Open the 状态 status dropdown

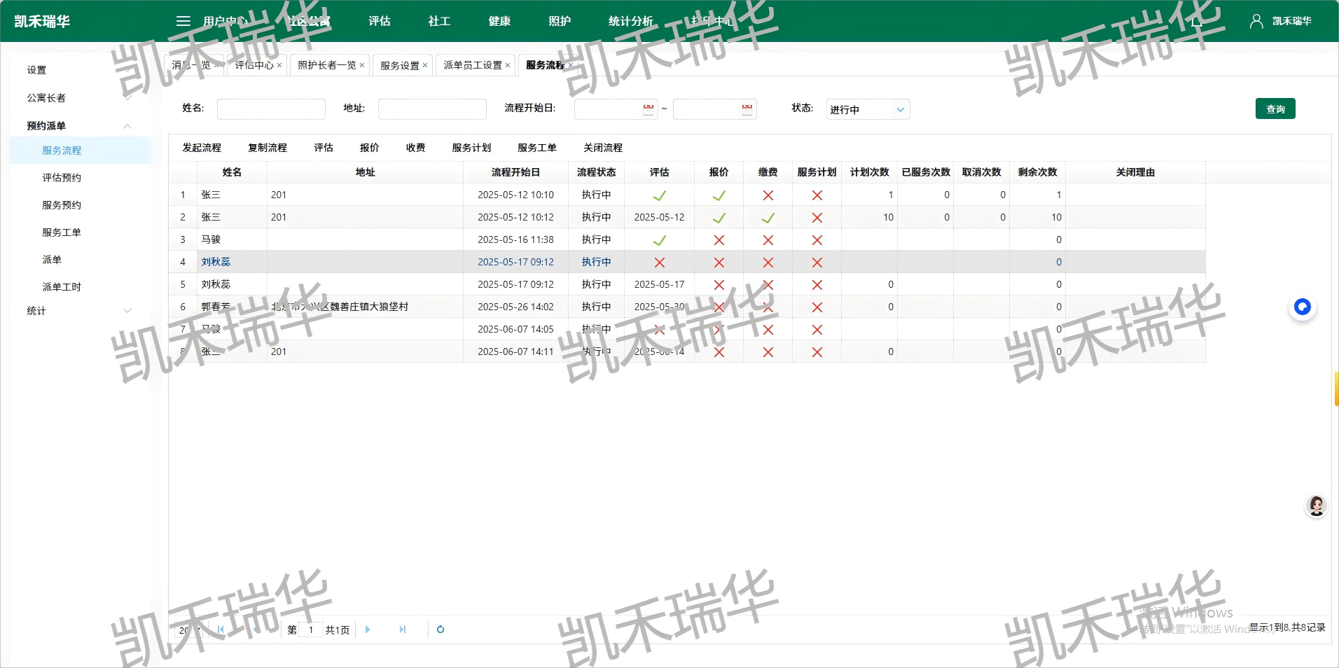pos(868,109)
